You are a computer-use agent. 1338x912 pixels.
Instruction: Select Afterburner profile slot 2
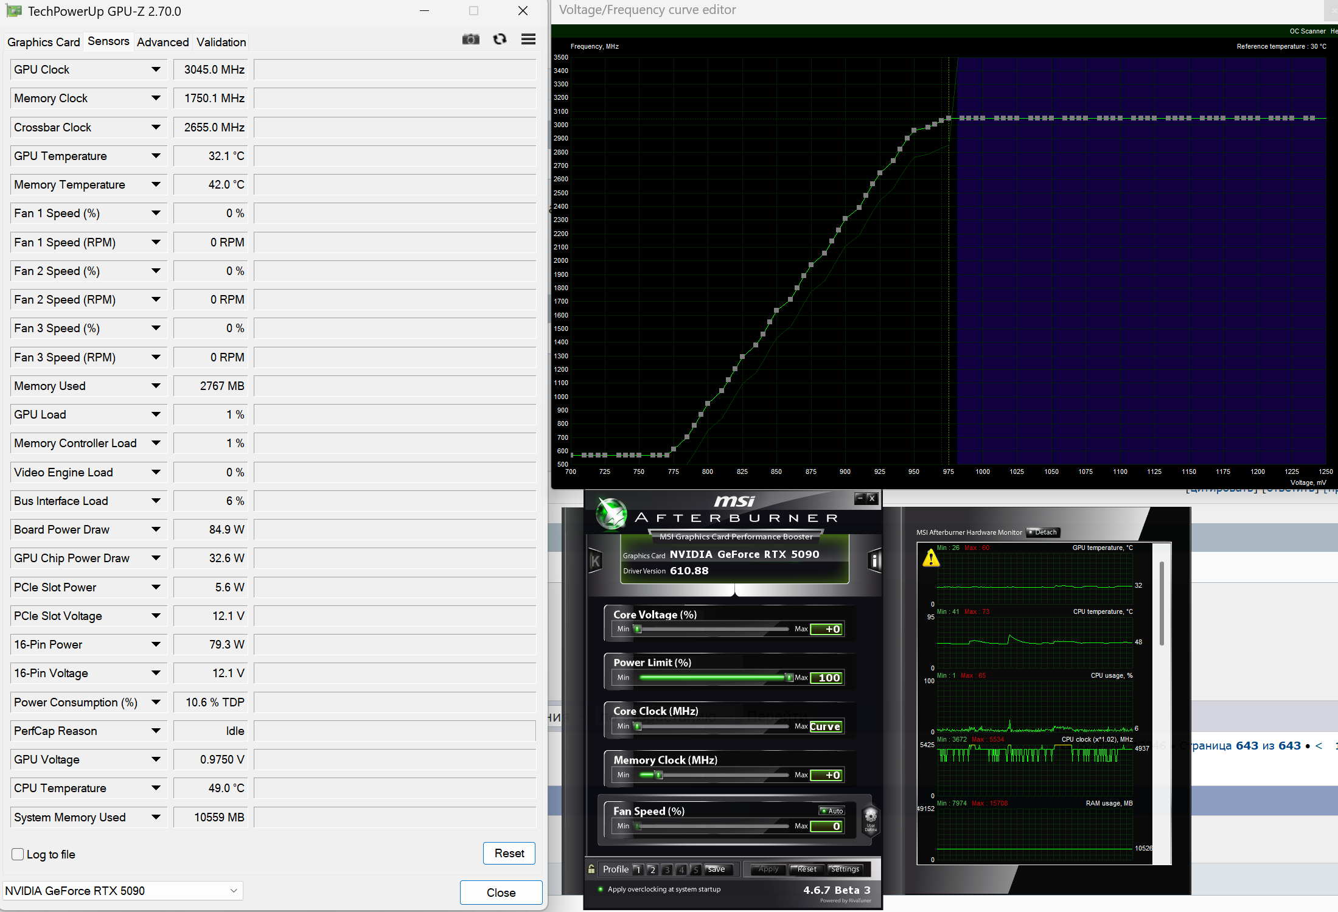(652, 869)
